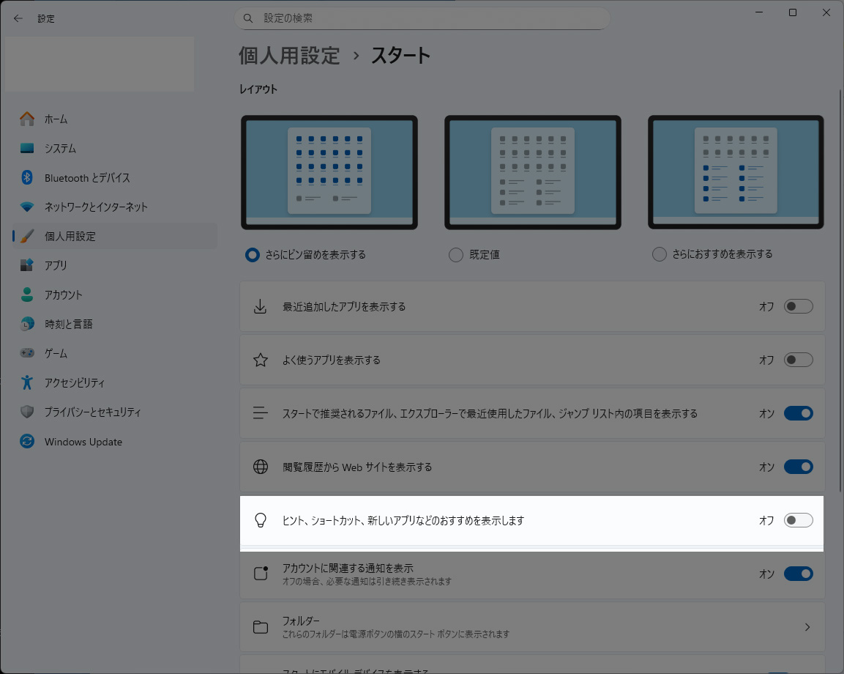
Task: Turn on 最近追加したアプリを表示する toggle
Action: click(798, 306)
